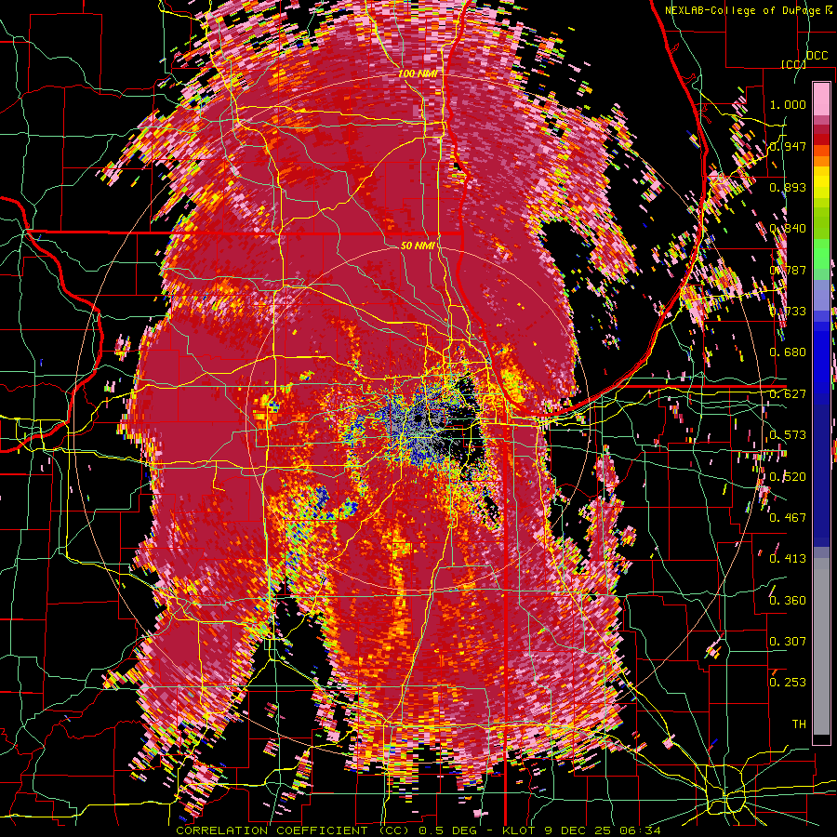Click the yellow segment of color bar
This screenshot has height=837, width=837.
(x=821, y=183)
